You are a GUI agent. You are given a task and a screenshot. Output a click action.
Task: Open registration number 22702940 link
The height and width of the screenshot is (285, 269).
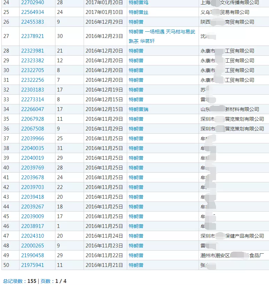pyautogui.click(x=32, y=2)
